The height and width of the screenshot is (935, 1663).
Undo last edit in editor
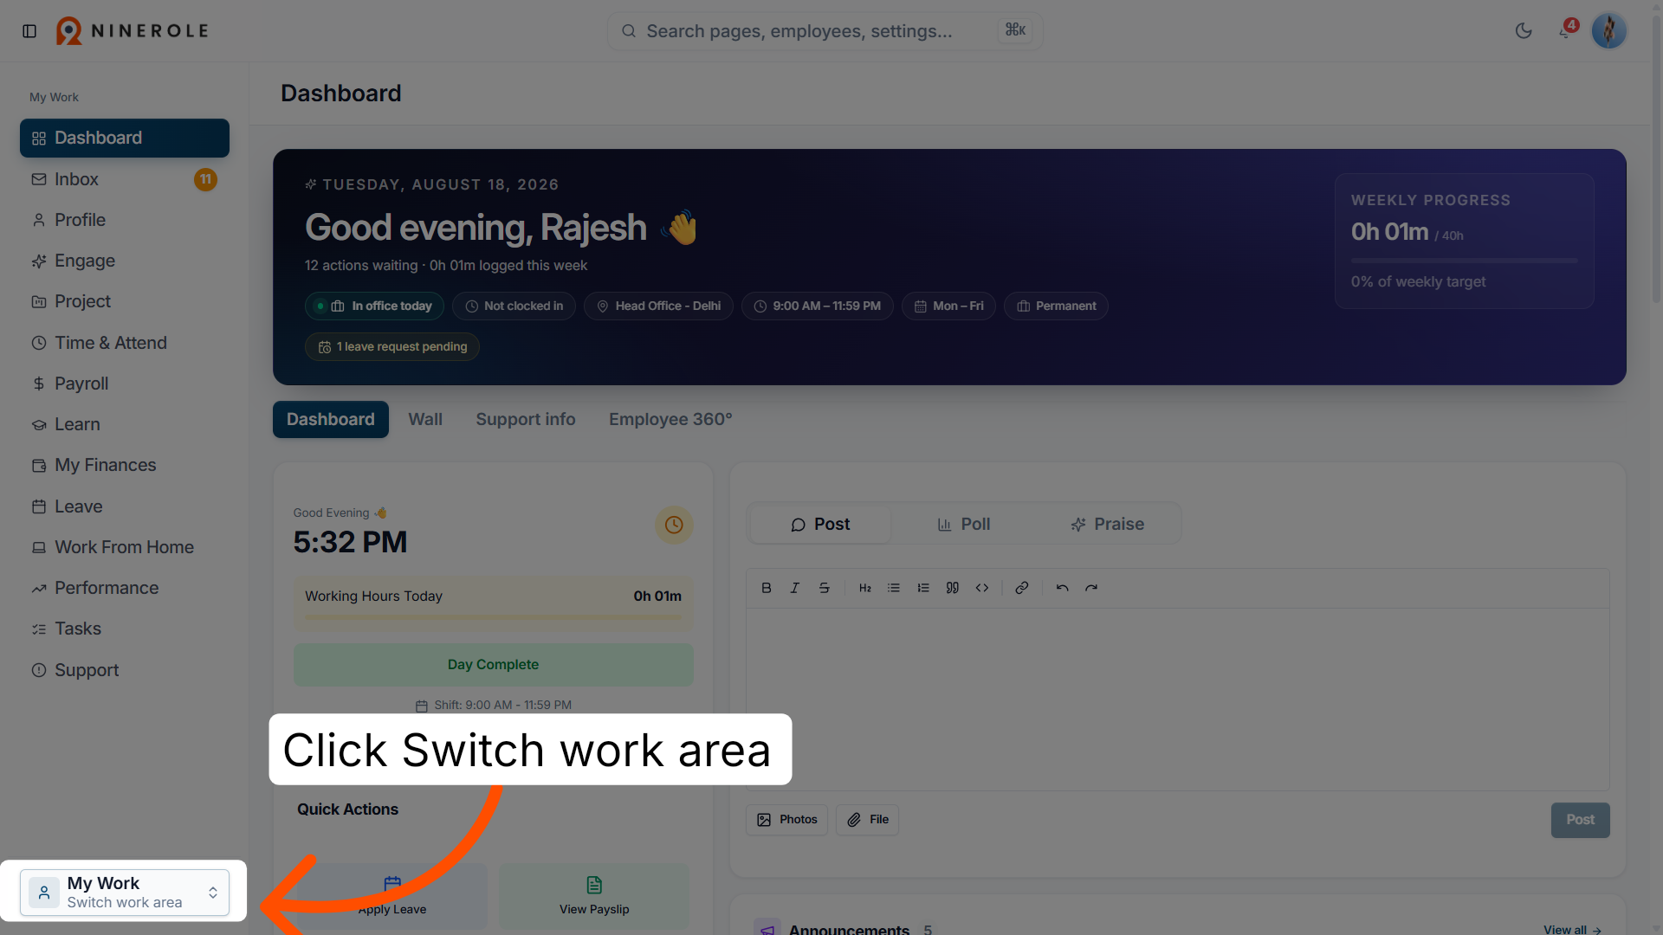pos(1062,588)
